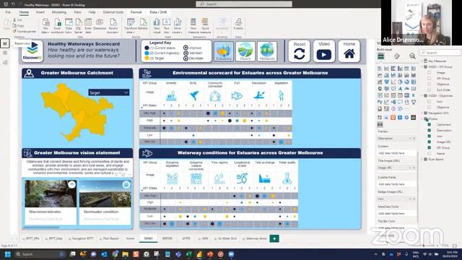Collapse the INDEX - KPI Group table
This screenshot has width=462, height=260.
tap(422, 66)
